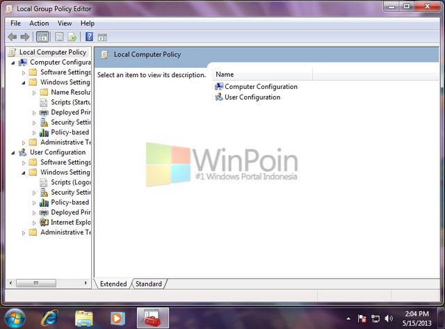Switch to the Standard tab
445x329 pixels.
(x=148, y=284)
